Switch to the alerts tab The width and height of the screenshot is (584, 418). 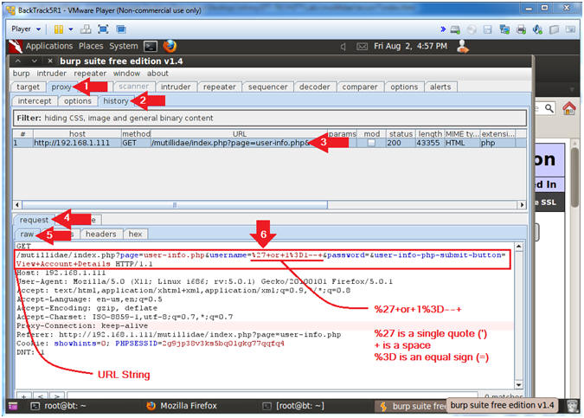pyautogui.click(x=440, y=87)
